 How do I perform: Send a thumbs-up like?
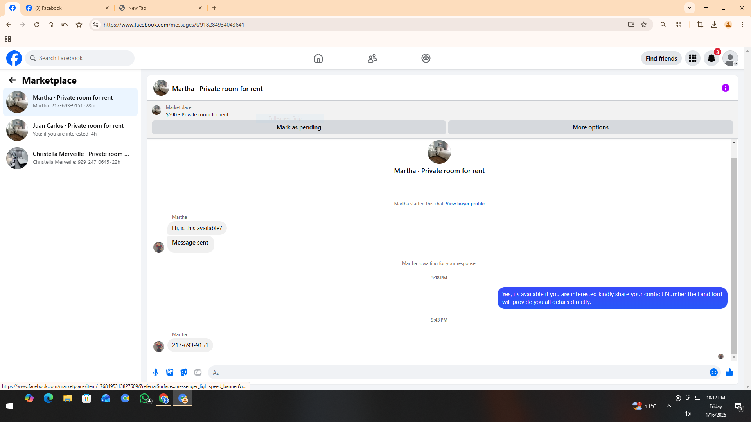tap(729, 372)
